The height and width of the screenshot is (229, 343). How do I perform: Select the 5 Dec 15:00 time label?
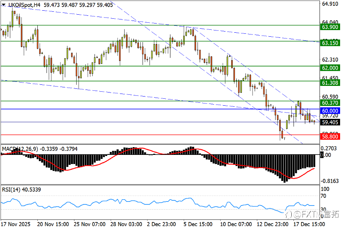[x=198, y=224]
